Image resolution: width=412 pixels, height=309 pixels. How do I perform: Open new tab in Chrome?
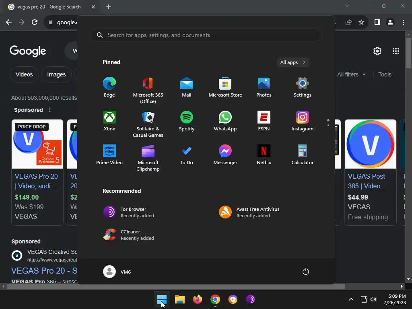(x=109, y=7)
